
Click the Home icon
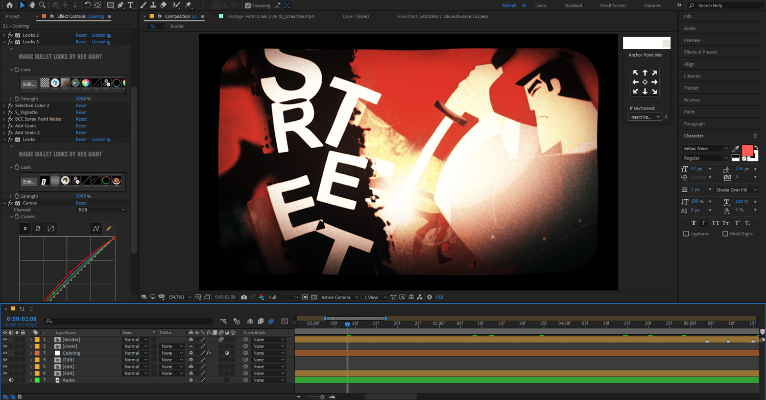(x=9, y=5)
